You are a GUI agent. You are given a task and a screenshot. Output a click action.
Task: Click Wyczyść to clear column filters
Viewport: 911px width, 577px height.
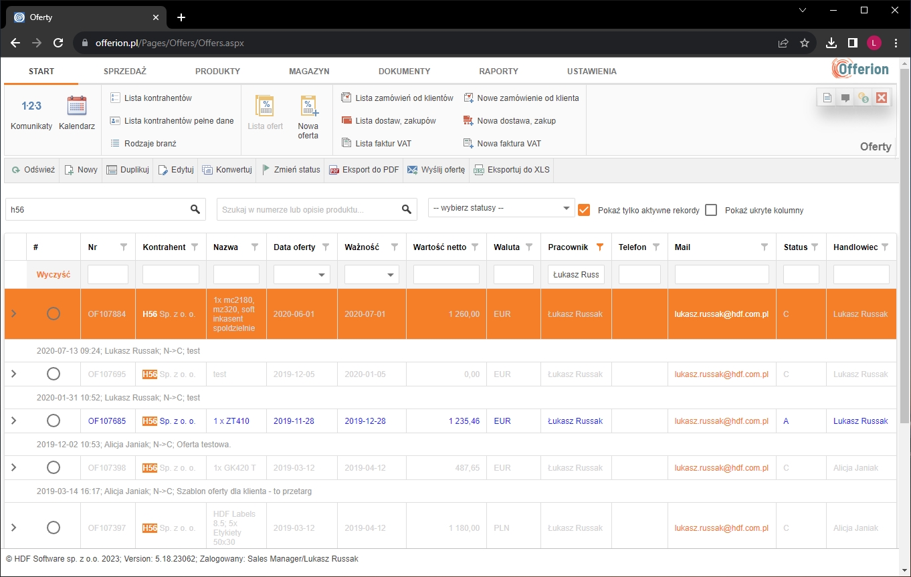[x=53, y=273]
